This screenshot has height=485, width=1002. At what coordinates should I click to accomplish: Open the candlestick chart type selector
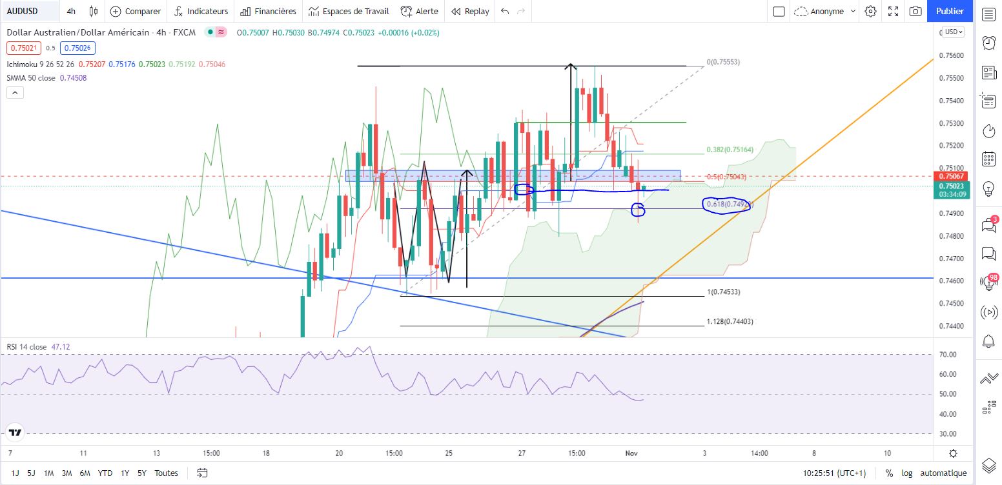94,11
